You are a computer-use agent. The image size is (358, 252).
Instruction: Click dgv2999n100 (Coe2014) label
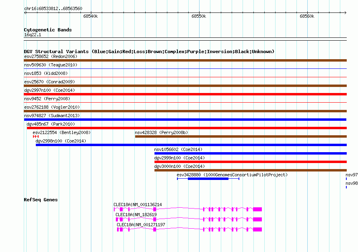[x=179, y=158]
